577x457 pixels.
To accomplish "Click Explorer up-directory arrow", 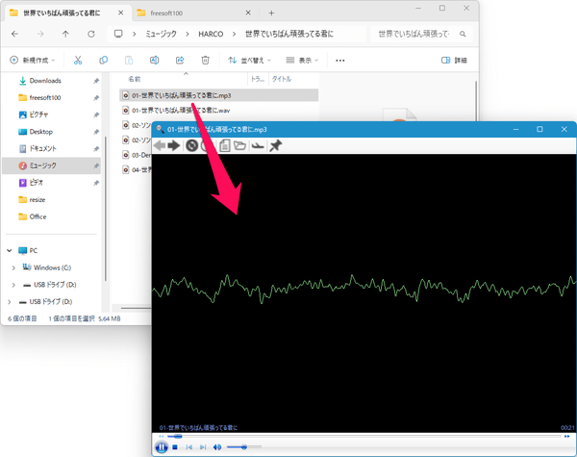I will (x=65, y=34).
